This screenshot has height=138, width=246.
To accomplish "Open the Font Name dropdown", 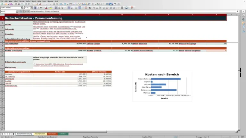I will (22, 8).
